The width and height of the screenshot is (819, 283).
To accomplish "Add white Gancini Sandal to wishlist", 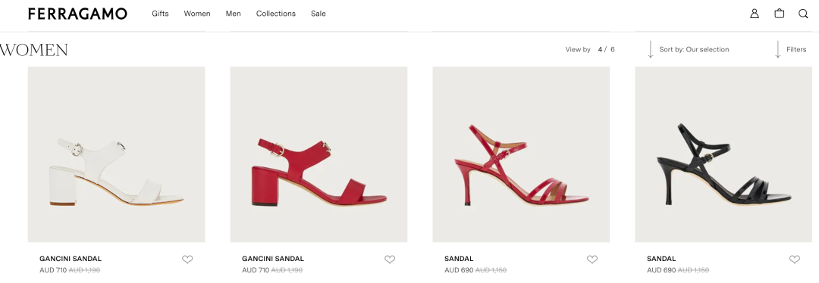I will 187,259.
